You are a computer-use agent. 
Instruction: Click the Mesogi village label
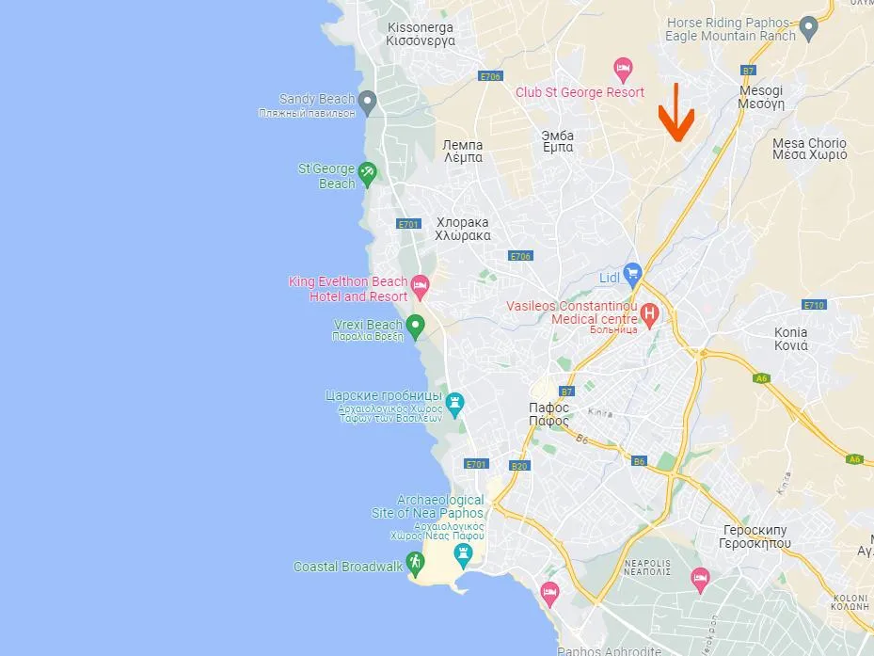point(761,97)
